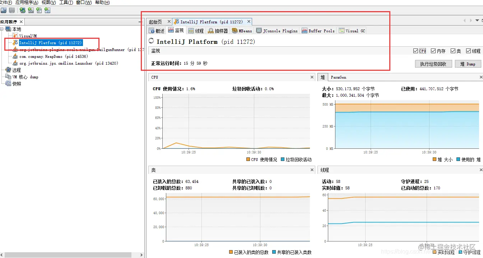Click the Java icon beside org.jetbrains.jps.cmdline.Launcher
Viewport: 483px width, 258px height.
(15, 63)
